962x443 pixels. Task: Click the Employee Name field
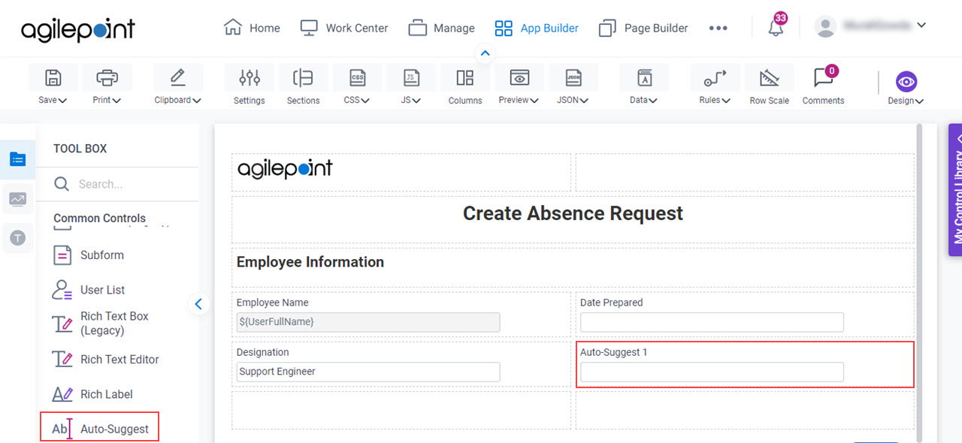coord(368,322)
